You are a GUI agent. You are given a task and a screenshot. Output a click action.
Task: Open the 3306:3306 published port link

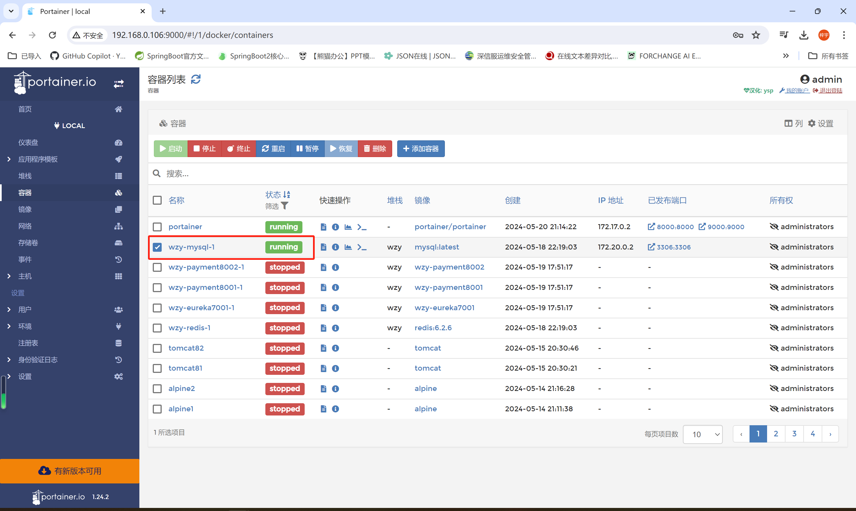pos(669,247)
